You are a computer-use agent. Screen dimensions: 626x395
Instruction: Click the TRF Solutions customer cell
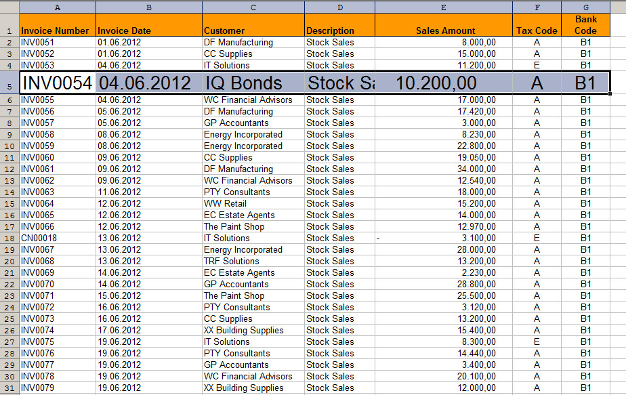pos(253,262)
